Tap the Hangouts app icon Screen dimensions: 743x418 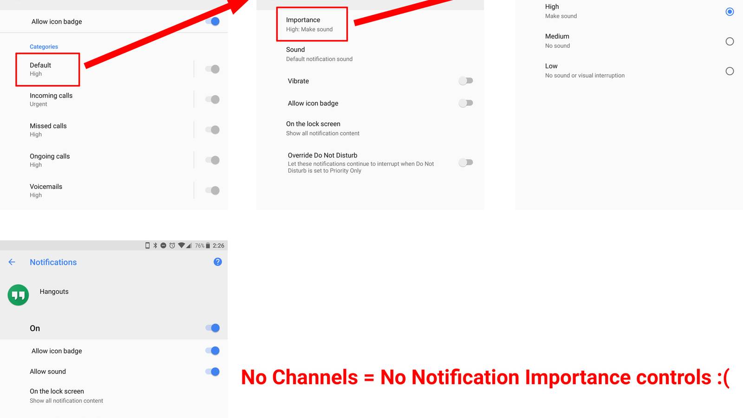[18, 295]
